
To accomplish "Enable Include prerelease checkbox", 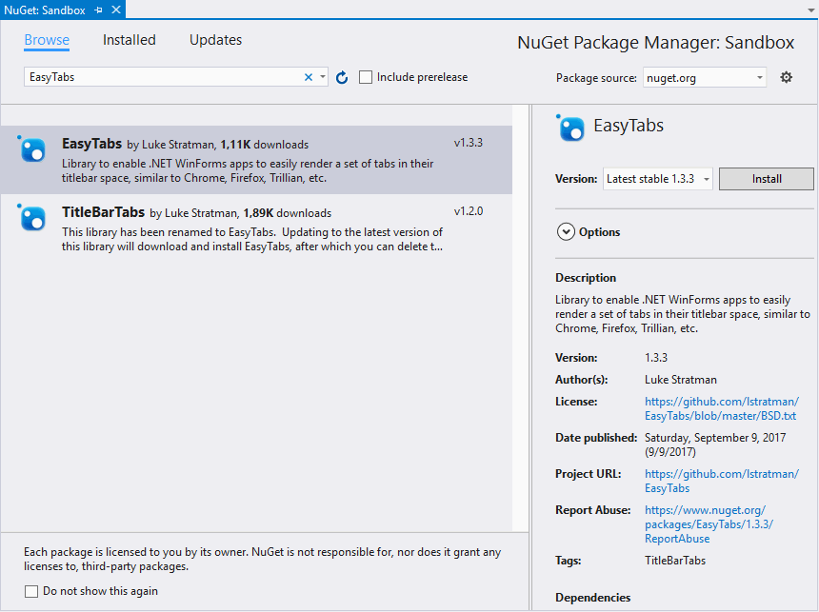I will point(366,77).
